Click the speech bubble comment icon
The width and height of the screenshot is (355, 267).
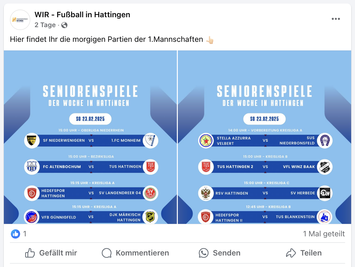(107, 253)
